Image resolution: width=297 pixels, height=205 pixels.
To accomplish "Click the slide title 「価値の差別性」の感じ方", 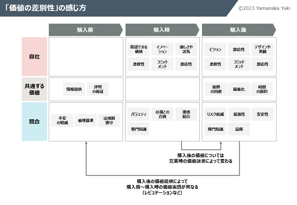I will pyautogui.click(x=45, y=8).
